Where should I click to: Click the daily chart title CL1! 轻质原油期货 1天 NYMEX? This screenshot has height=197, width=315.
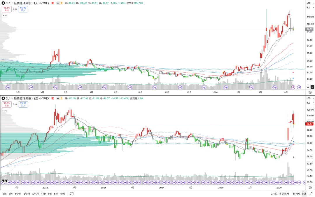[27, 3]
